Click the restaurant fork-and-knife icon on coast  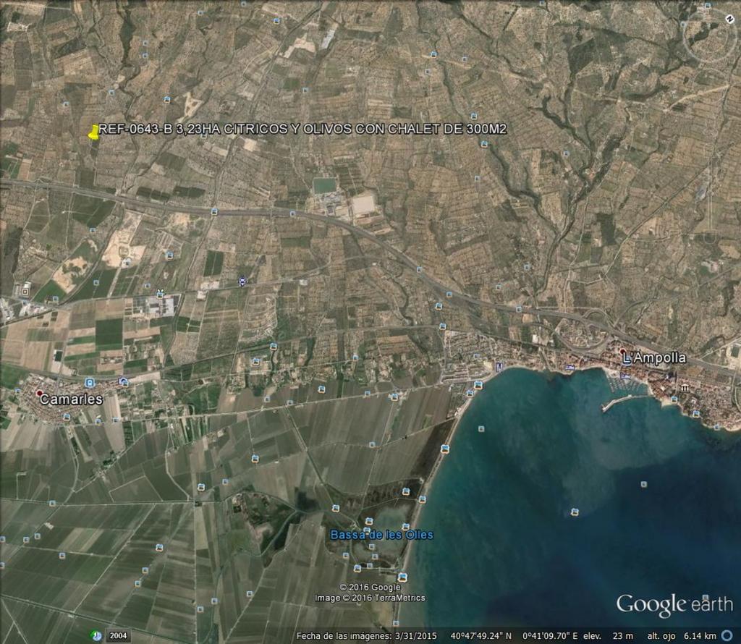pyautogui.click(x=499, y=367)
